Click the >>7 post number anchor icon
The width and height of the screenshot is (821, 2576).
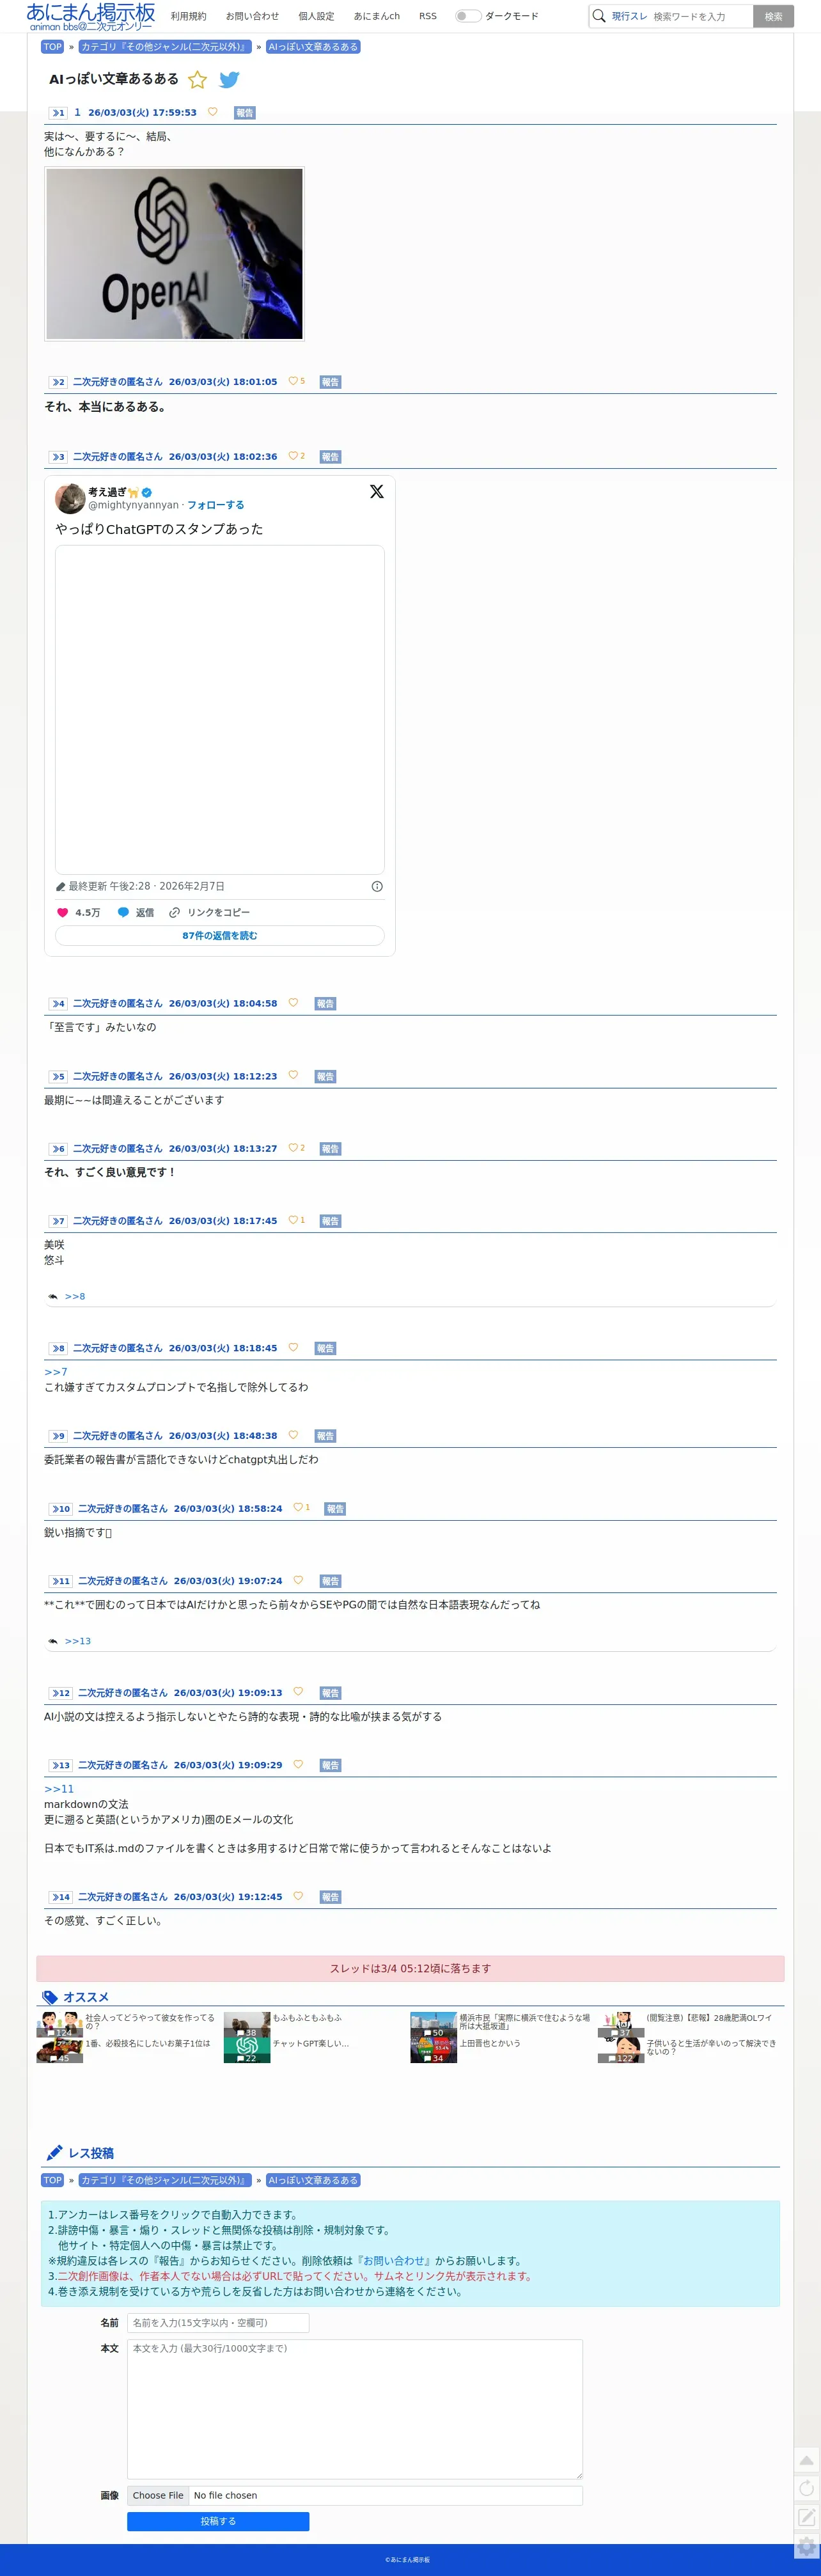click(58, 1221)
